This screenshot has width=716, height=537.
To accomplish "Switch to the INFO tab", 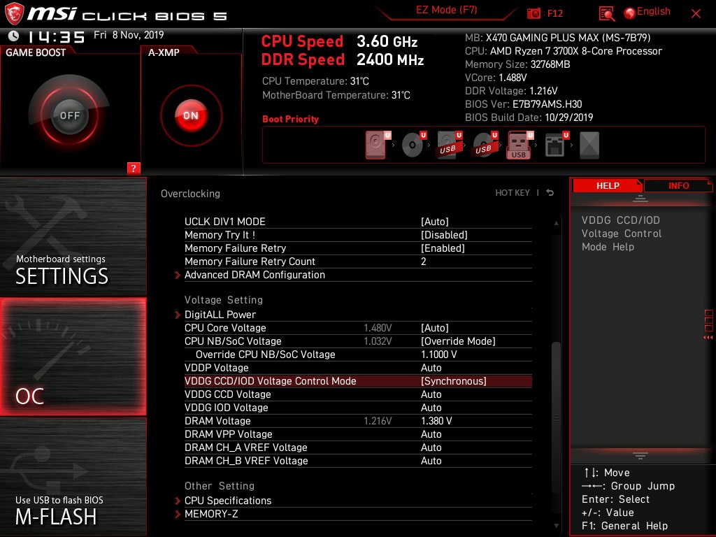I will pos(678,185).
